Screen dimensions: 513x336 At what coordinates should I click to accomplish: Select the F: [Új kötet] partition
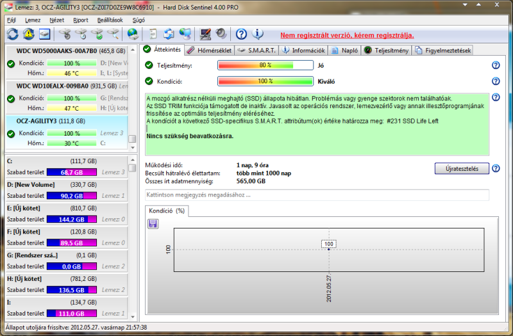click(x=67, y=237)
